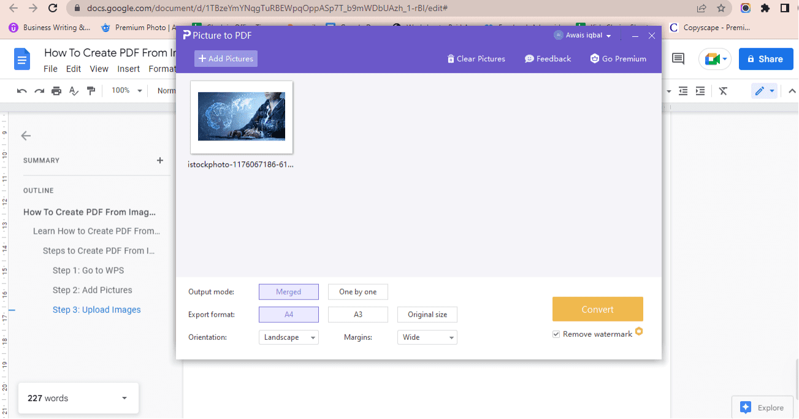
Task: Open Feedback in Picture to PDF
Action: pyautogui.click(x=548, y=59)
